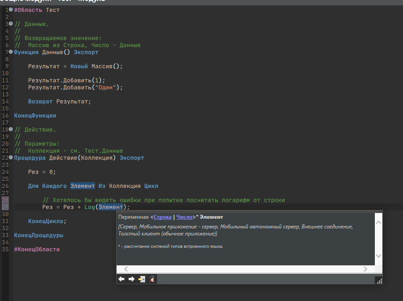The image size is (403, 301).
Task: Collapse the Действие comment block on line 18
Action: (x=11, y=129)
